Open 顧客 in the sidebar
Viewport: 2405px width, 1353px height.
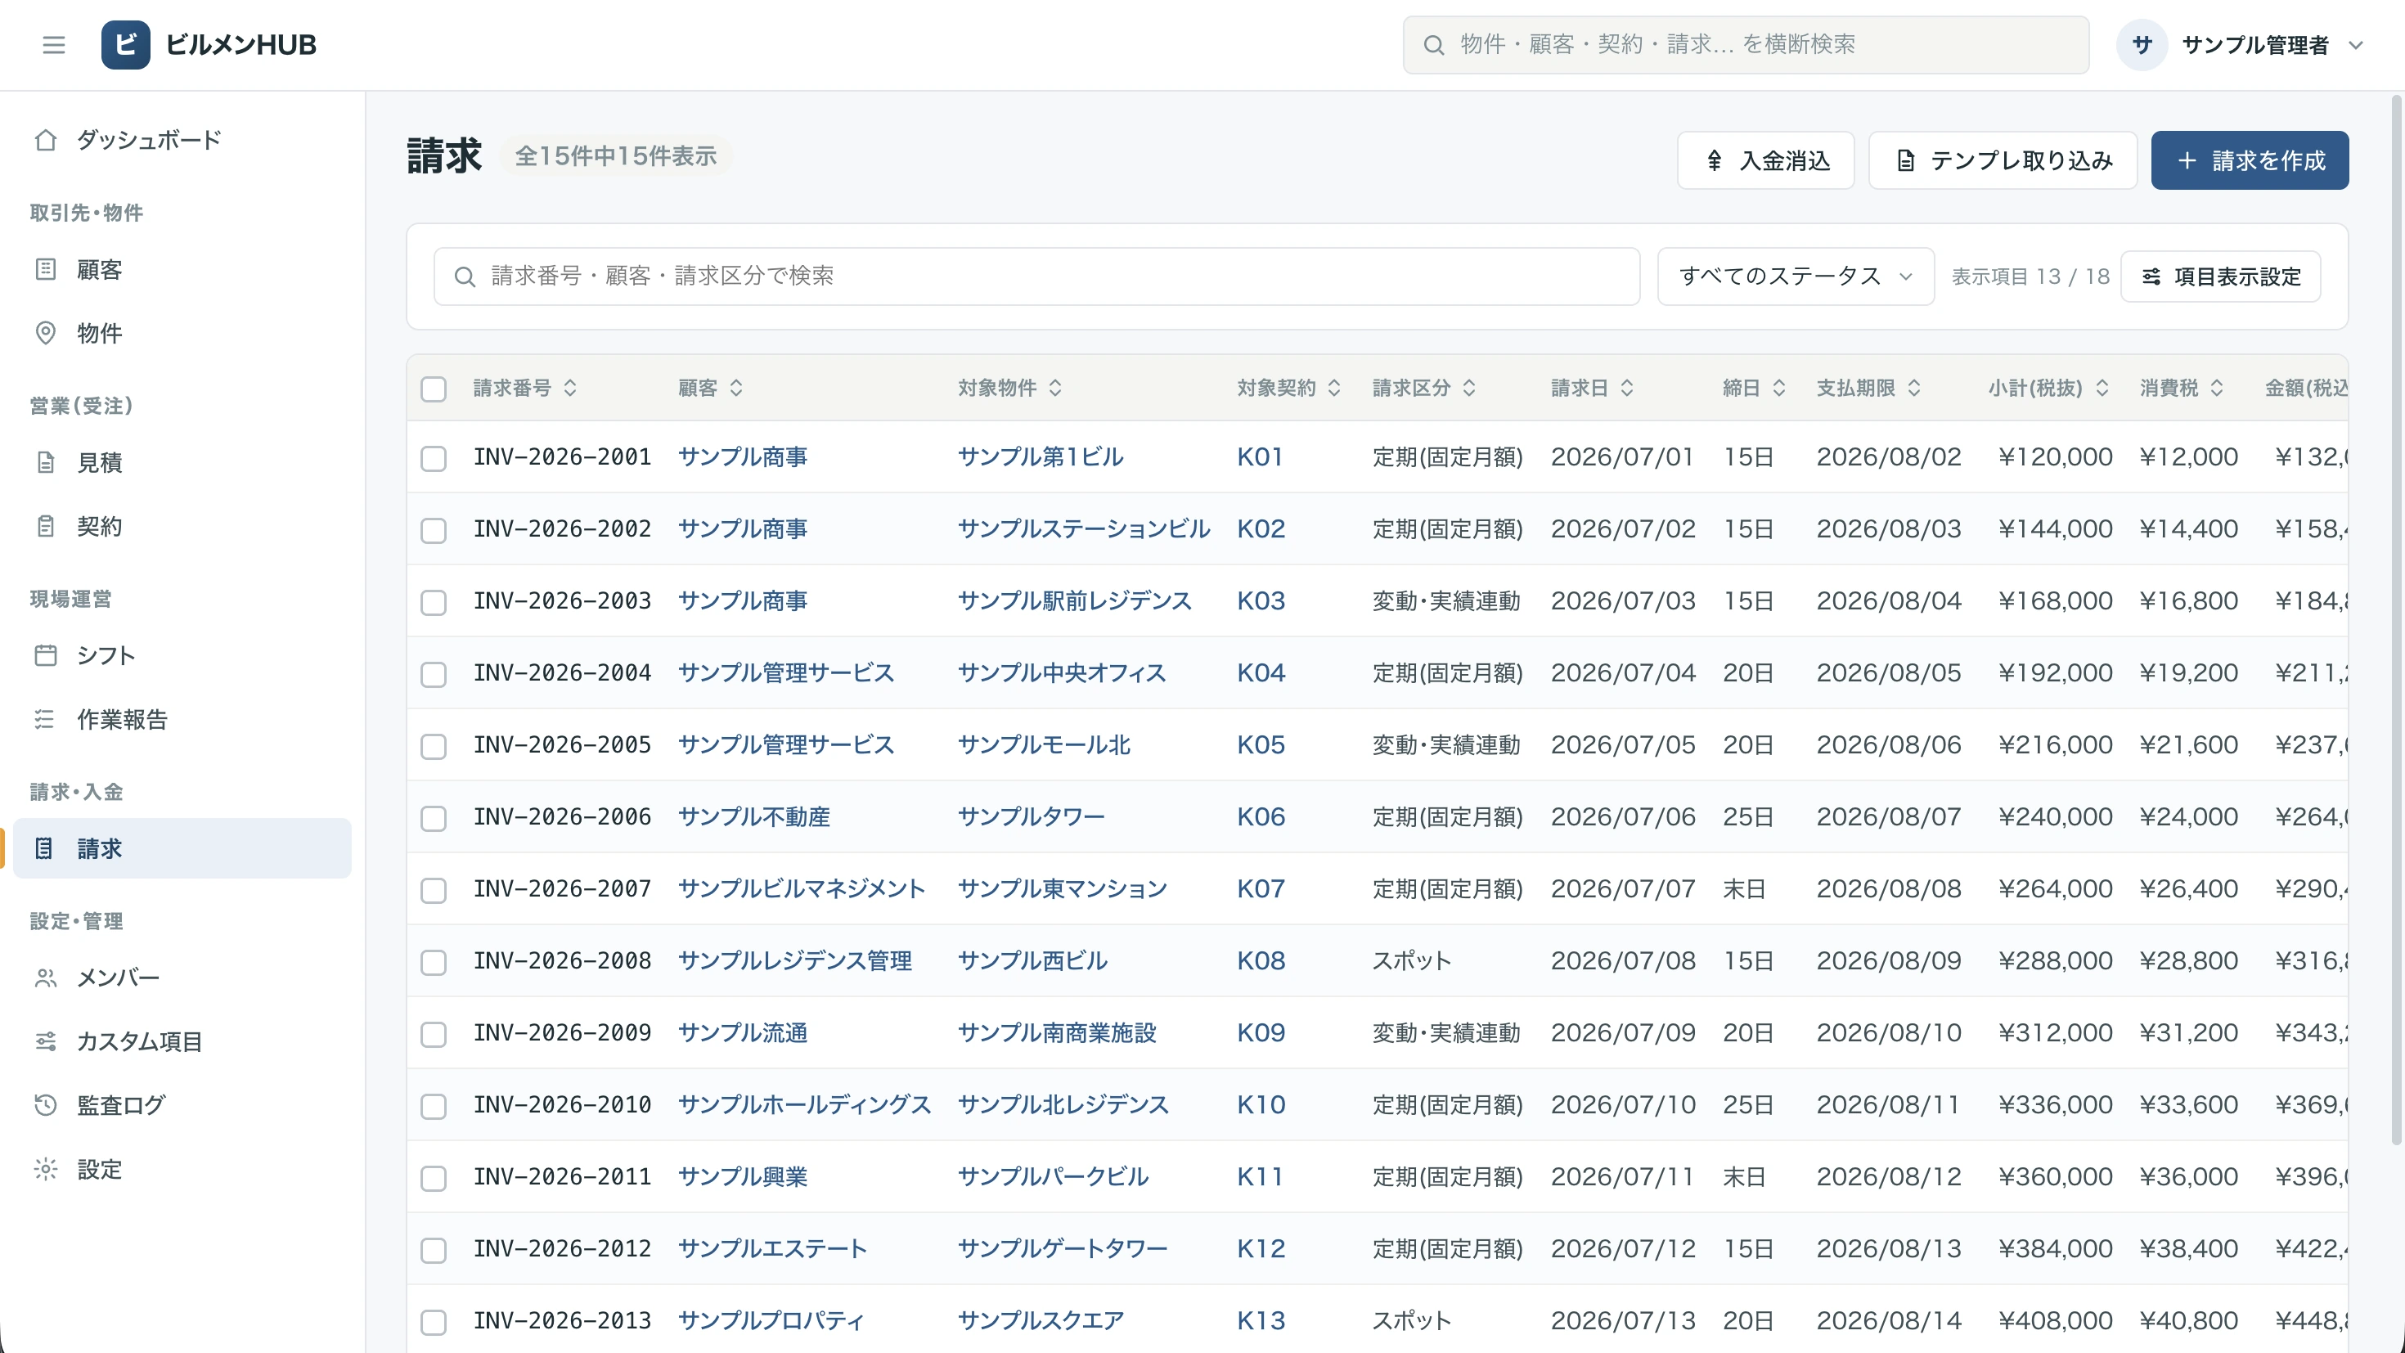pos(182,270)
